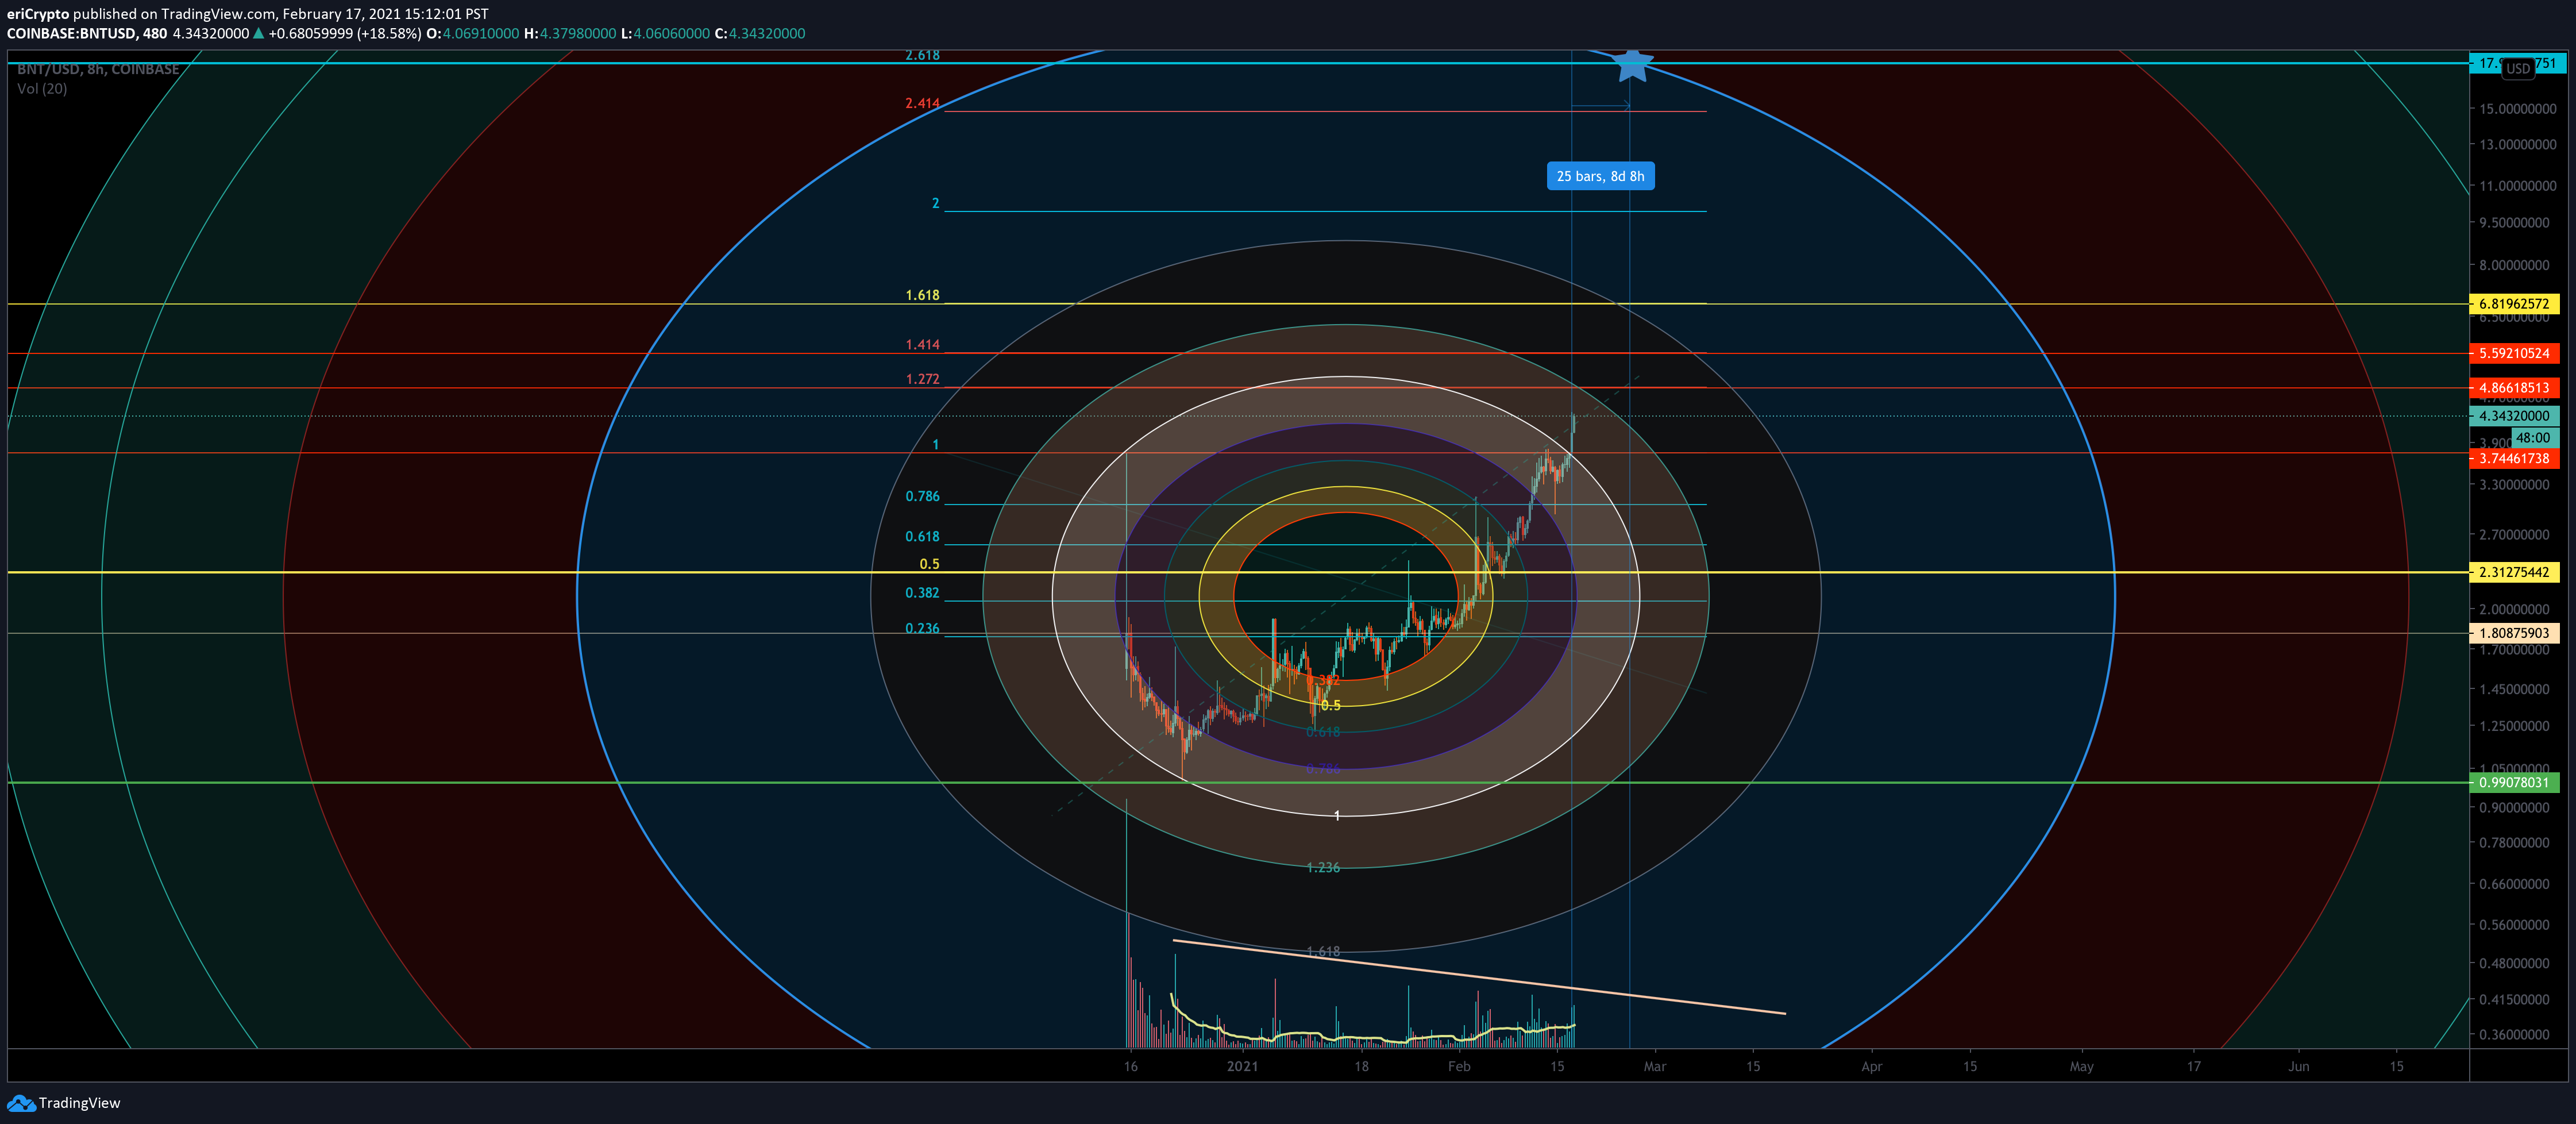Image resolution: width=2576 pixels, height=1124 pixels.
Task: Open the eriCrypto author profile link
Action: pos(38,14)
